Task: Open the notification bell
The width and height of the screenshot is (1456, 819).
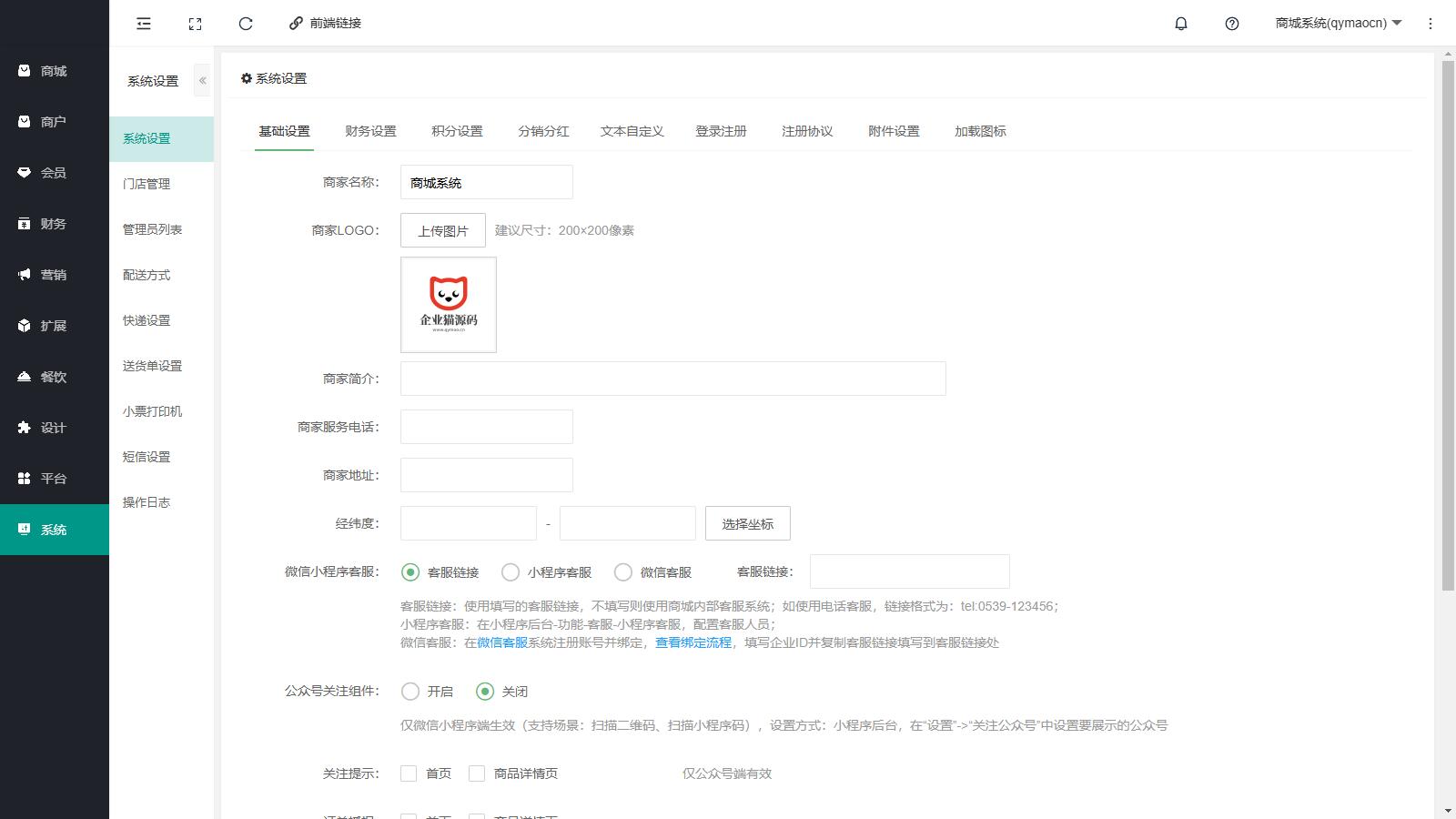Action: 1181,24
